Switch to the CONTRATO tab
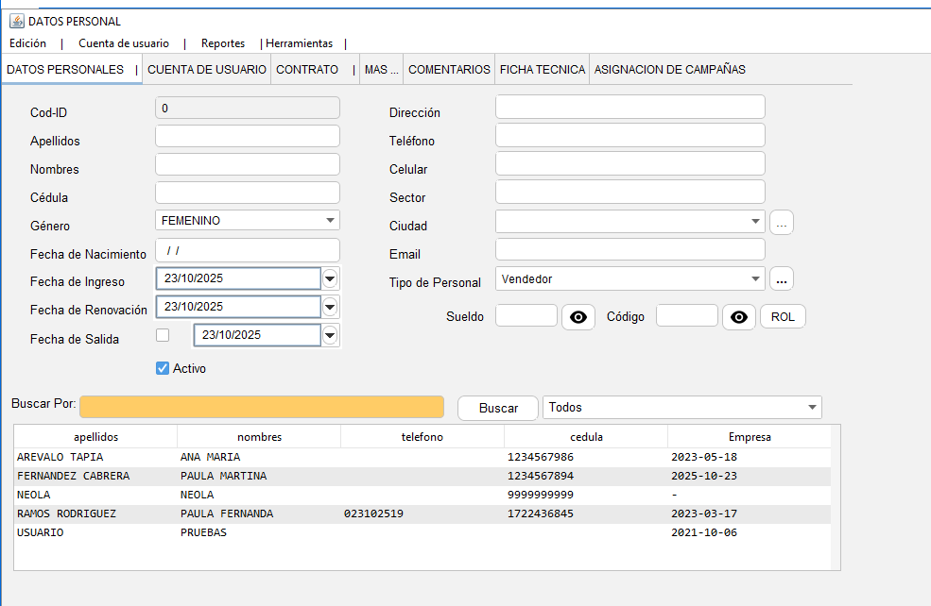 (x=307, y=70)
